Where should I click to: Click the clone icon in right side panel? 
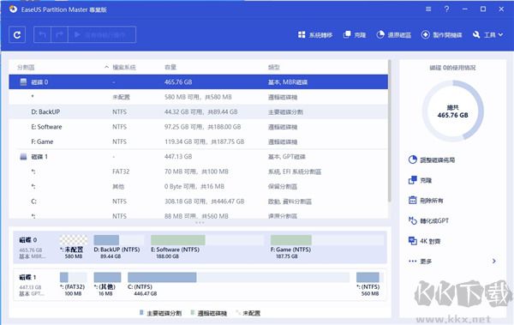coord(412,180)
